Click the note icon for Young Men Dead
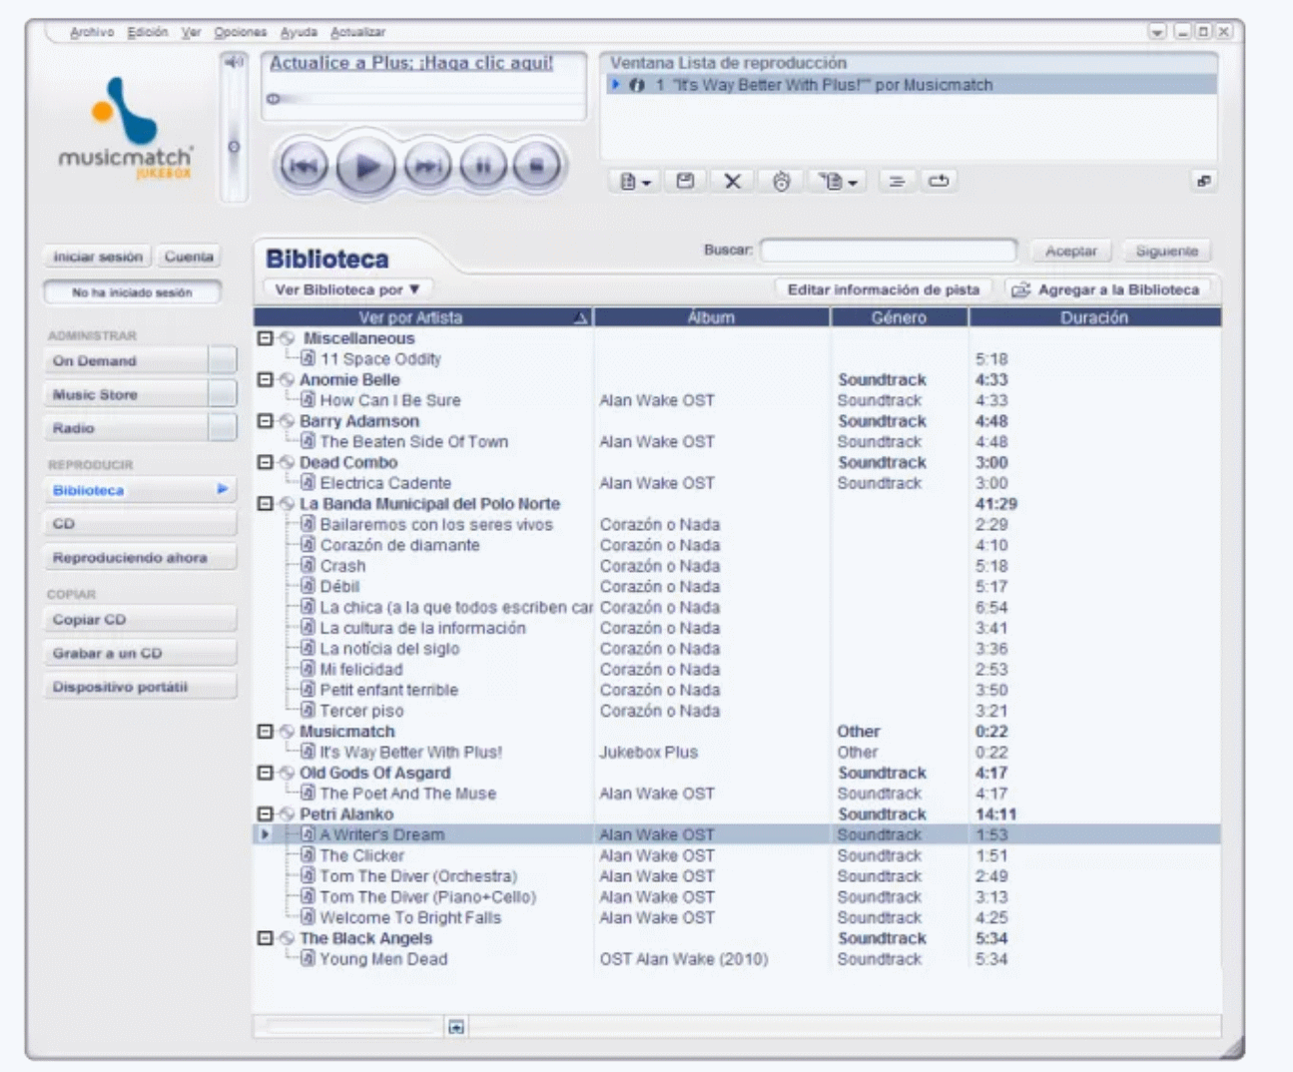 (308, 959)
